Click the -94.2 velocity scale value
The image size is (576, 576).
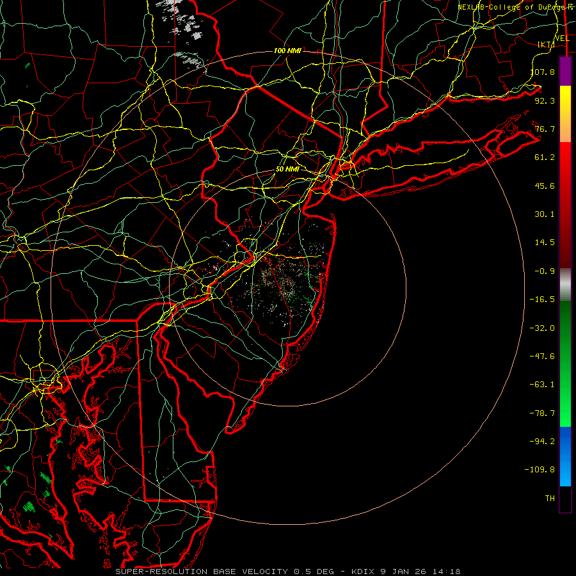pyautogui.click(x=542, y=441)
